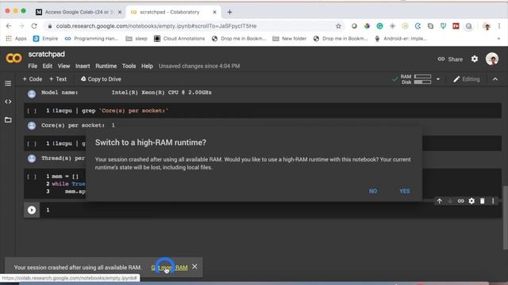Open a new browser tab
The height and width of the screenshot is (285, 508).
point(229,13)
